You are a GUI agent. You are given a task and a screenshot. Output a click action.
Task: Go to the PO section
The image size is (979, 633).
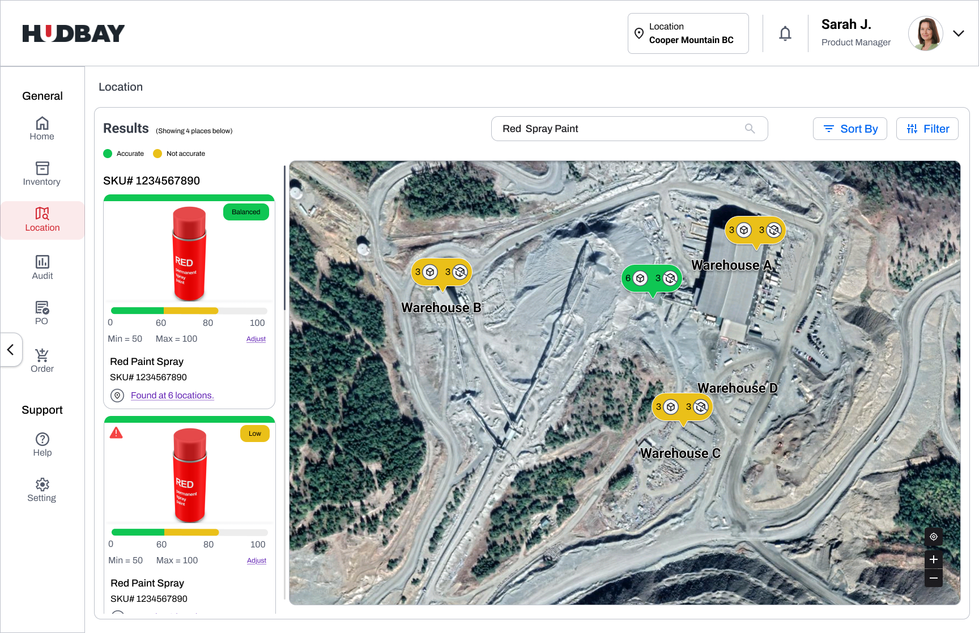[x=42, y=312]
